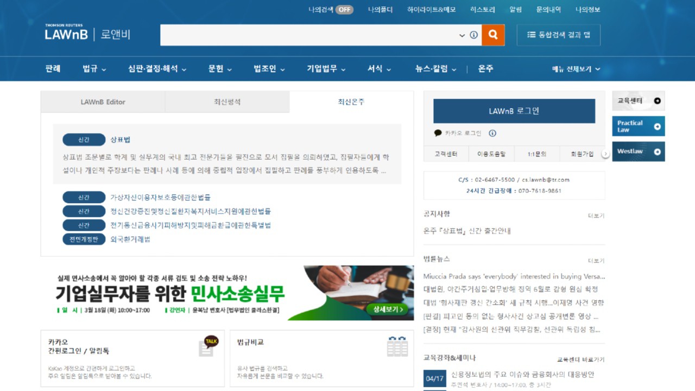695x391 pixels.
Task: Open Westlaw plus icon banner
Action: point(657,152)
